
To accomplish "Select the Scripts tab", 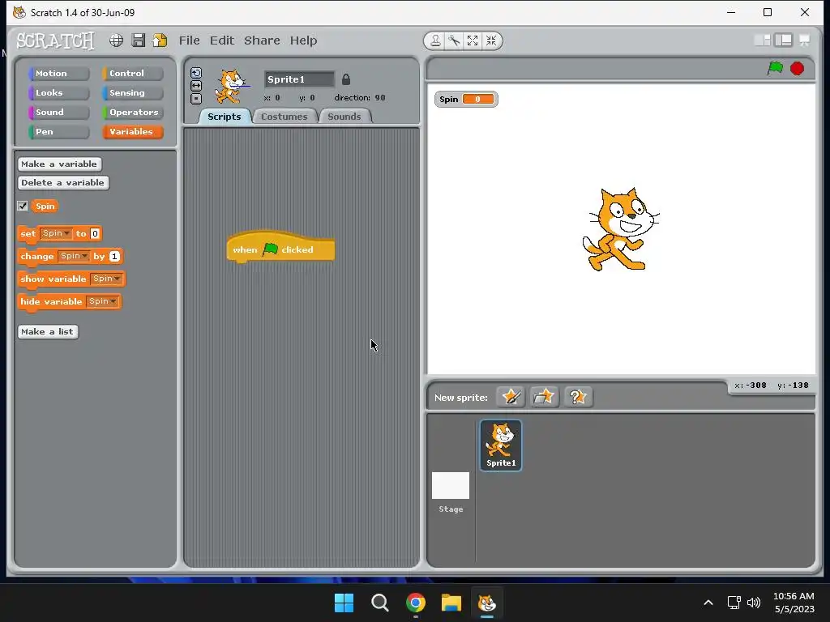I will (x=224, y=117).
